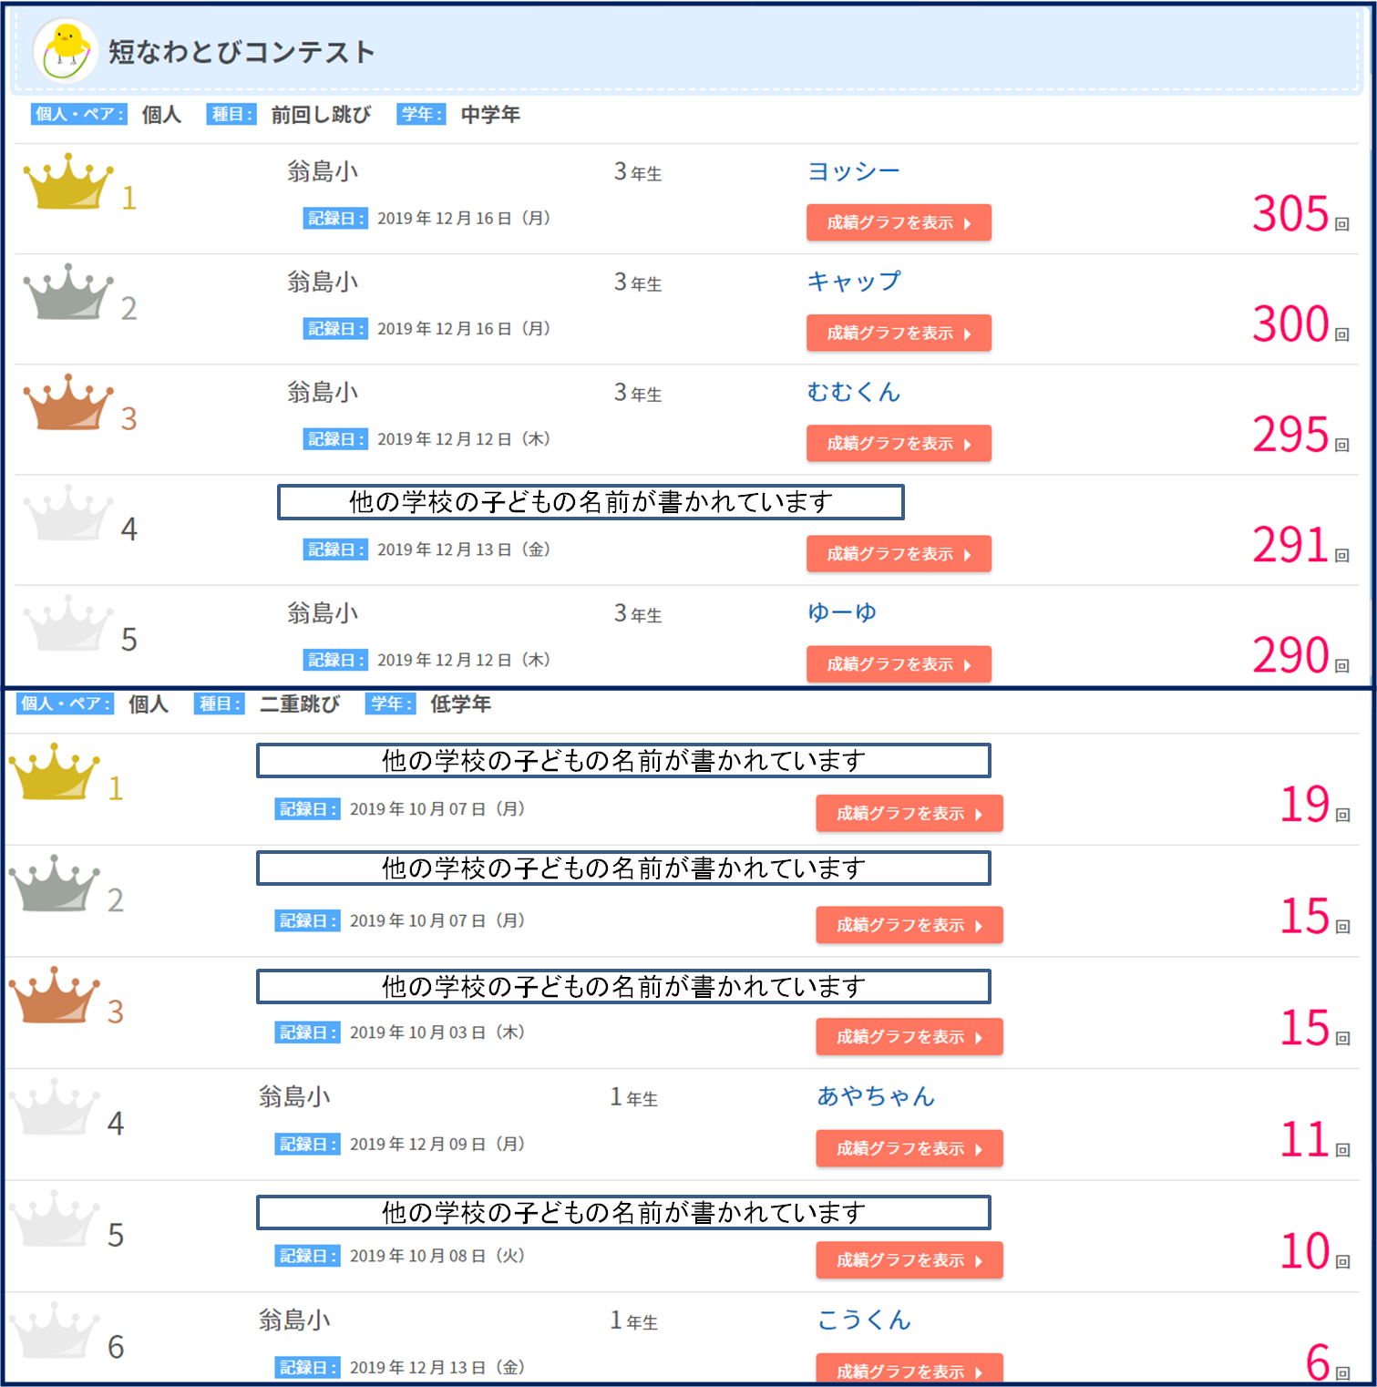The width and height of the screenshot is (1377, 1387).
Task: Show 成績グラフ for ヨッシー
Action: pos(899,222)
